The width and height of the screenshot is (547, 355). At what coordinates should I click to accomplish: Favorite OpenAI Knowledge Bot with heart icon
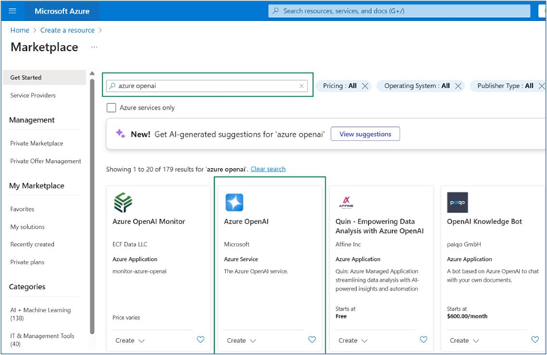click(x=535, y=339)
